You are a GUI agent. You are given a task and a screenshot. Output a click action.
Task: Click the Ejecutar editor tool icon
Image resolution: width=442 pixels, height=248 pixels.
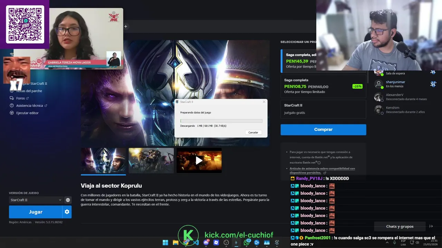pos(12,113)
